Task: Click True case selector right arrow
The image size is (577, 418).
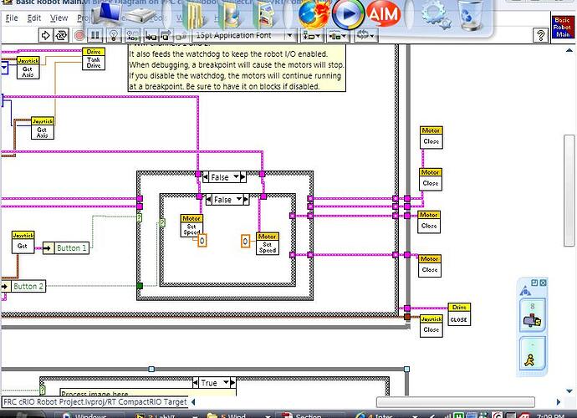Action: [x=233, y=383]
